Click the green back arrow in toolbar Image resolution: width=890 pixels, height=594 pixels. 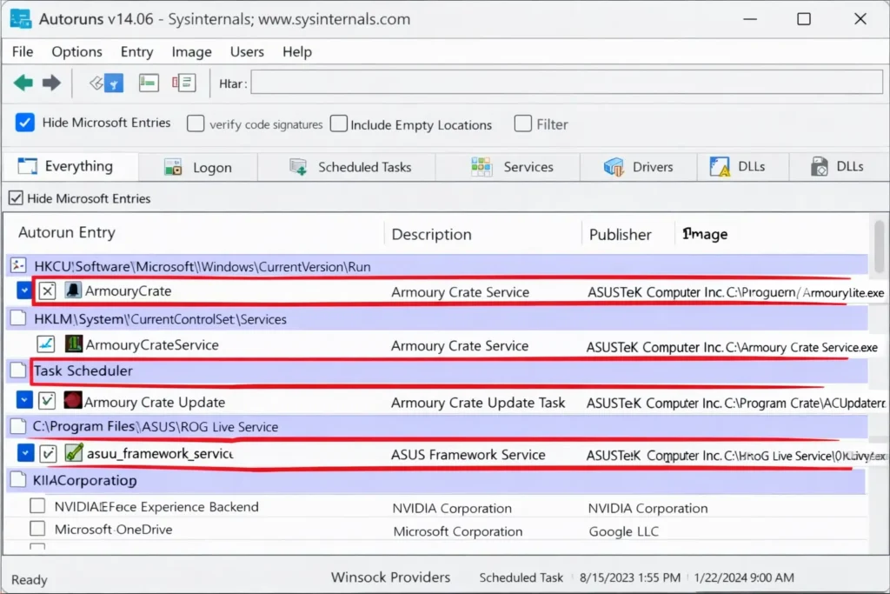click(x=23, y=83)
